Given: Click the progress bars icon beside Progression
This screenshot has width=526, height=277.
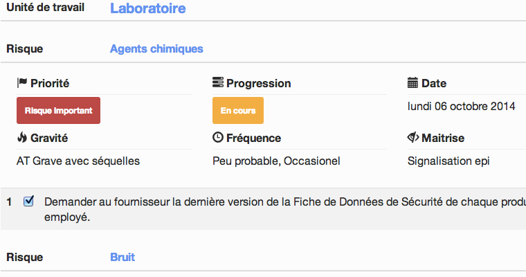Looking at the screenshot, I should [x=218, y=82].
